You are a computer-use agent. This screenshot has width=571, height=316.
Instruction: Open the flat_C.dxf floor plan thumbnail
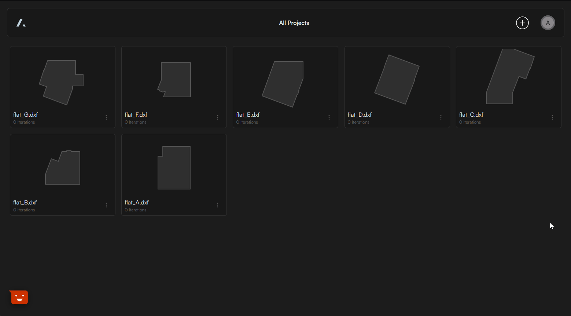coord(508,78)
